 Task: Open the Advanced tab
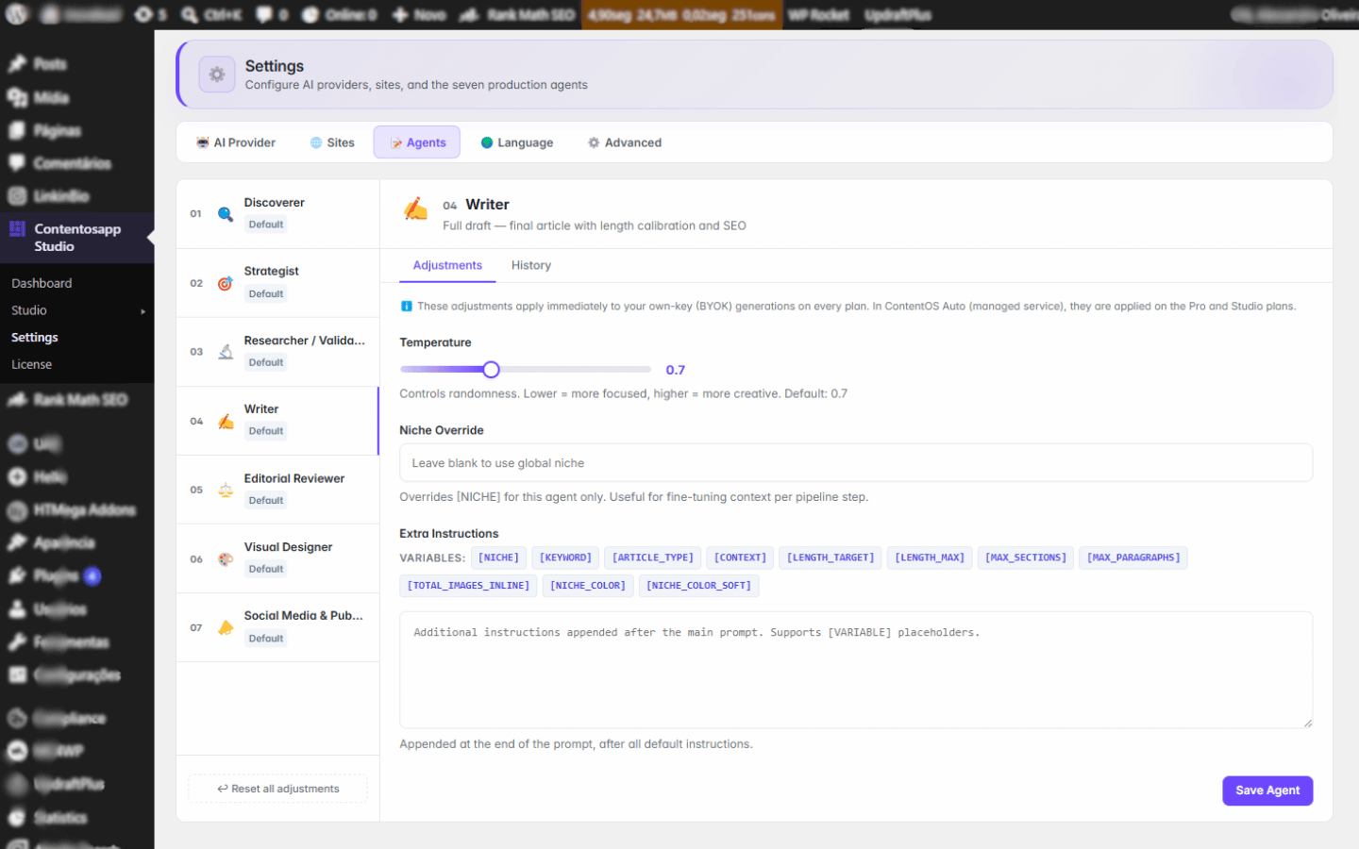coord(625,142)
